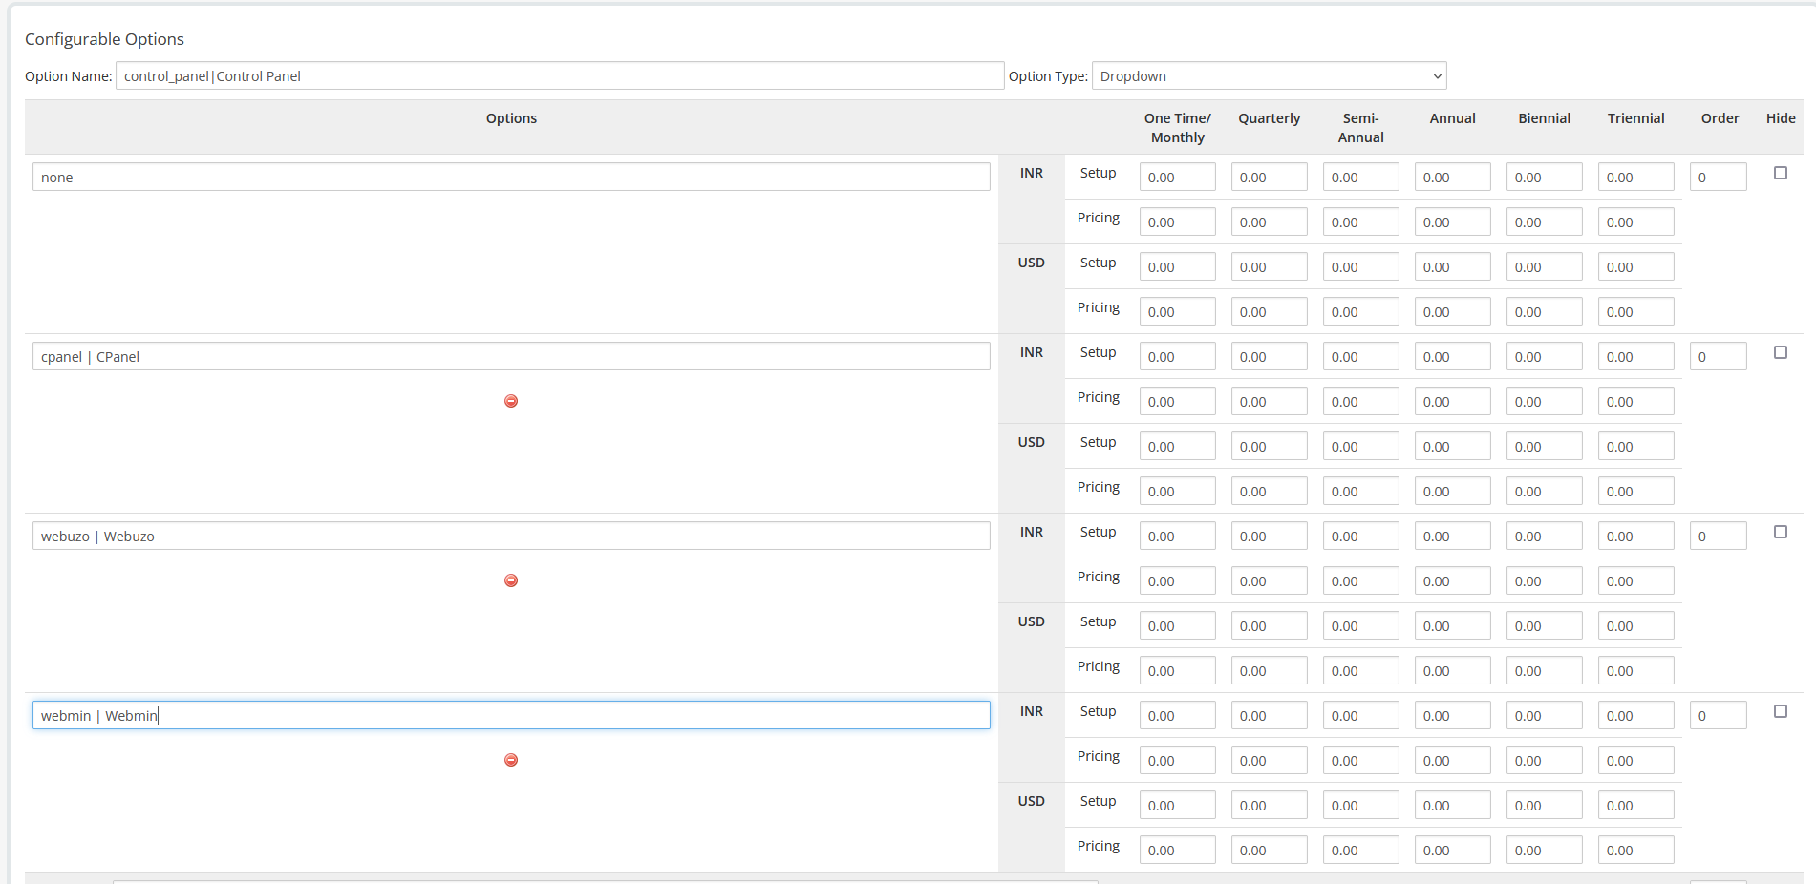The image size is (1816, 884).
Task: Edit webmin USD Pricing triennial field
Action: (1636, 850)
